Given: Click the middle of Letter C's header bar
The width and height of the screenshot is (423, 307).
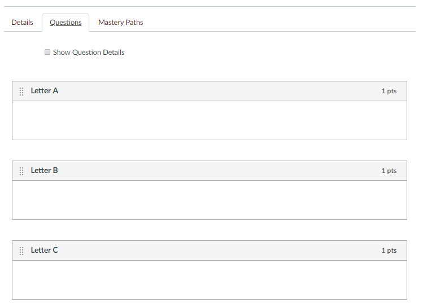Looking at the screenshot, I should pos(209,250).
